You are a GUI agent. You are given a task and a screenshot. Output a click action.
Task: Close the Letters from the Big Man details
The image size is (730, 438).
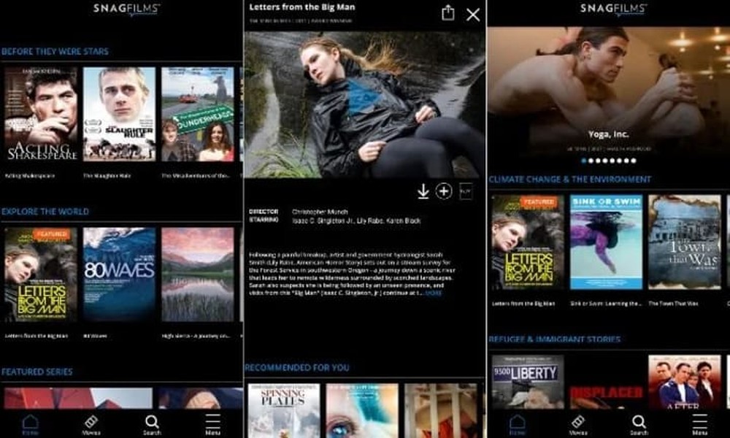(x=473, y=15)
